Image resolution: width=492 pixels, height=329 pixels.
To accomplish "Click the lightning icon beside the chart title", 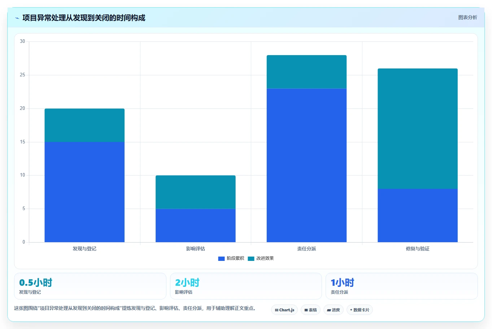I will (17, 18).
